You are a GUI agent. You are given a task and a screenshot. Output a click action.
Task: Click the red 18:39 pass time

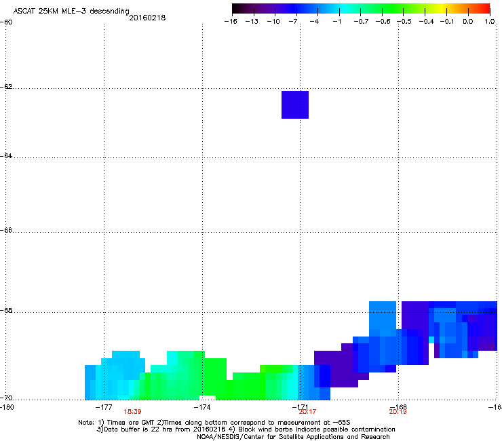132,412
